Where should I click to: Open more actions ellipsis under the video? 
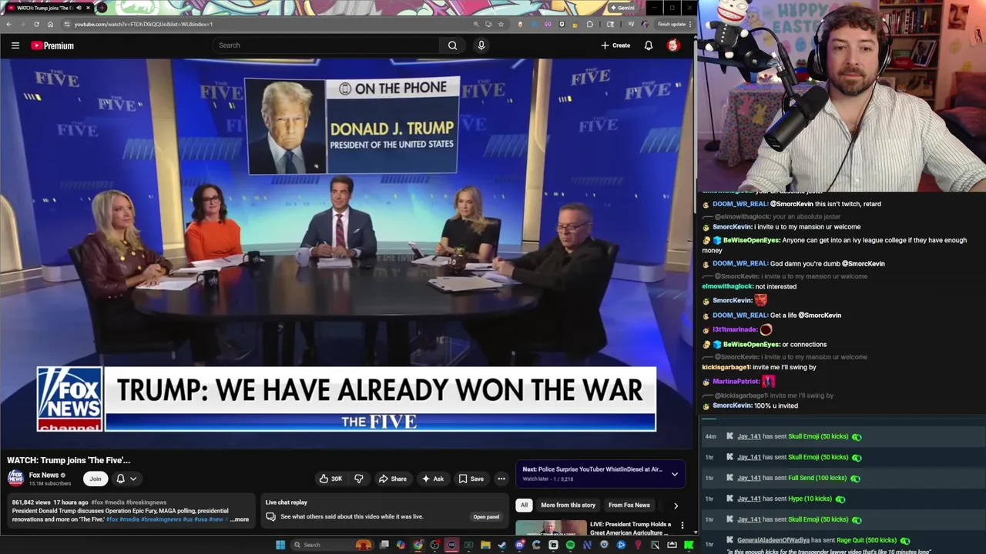click(501, 479)
